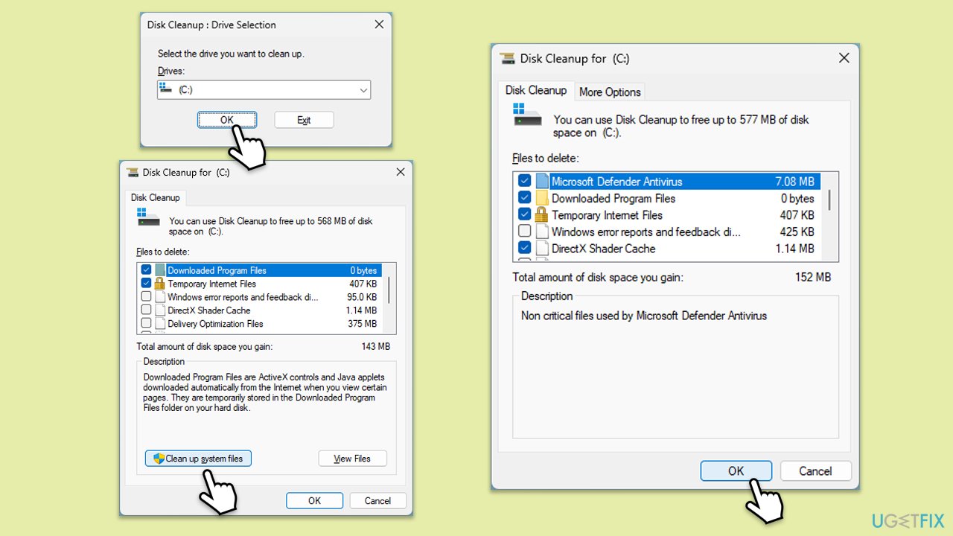This screenshot has height=536, width=953.
Task: Click Disk Cleanup title icon in left window
Action: coord(133,172)
